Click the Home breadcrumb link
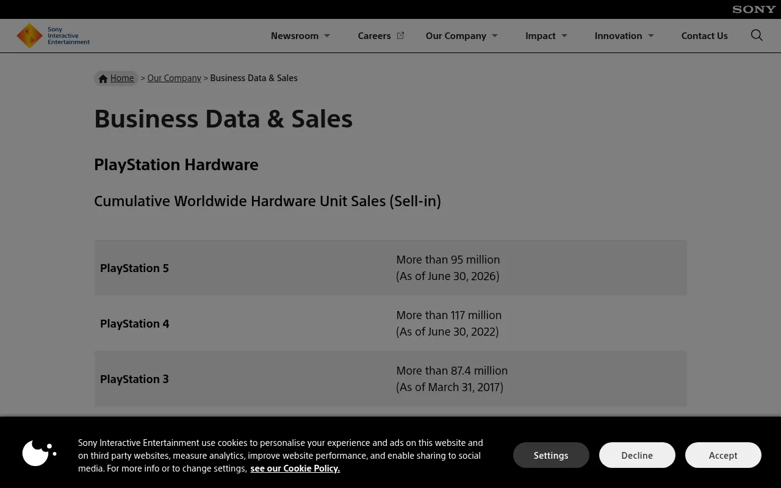 [x=122, y=78]
